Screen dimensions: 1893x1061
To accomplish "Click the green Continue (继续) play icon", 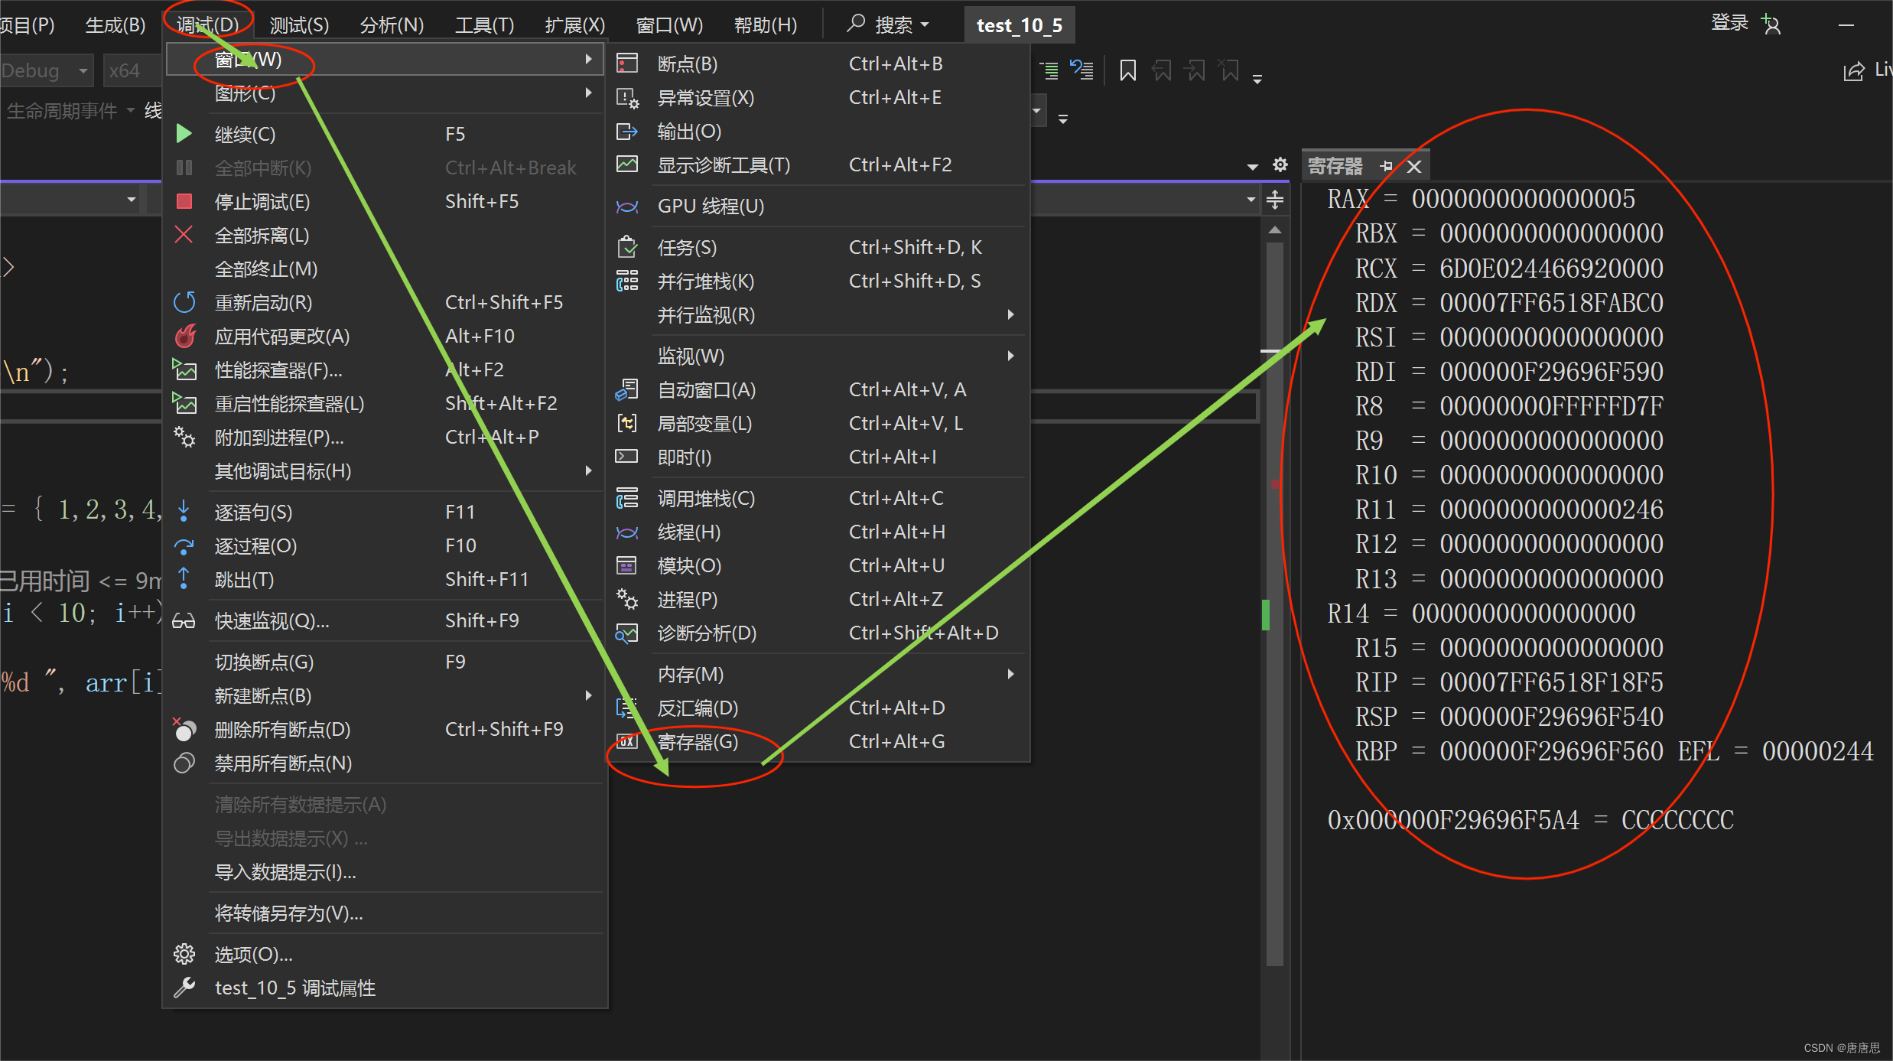I will click(184, 134).
